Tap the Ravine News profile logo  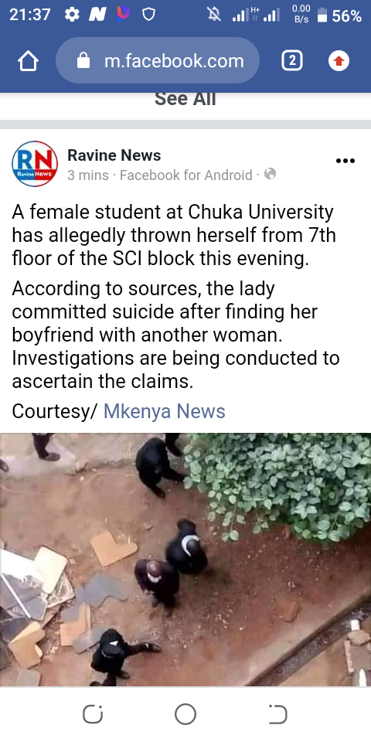35,164
